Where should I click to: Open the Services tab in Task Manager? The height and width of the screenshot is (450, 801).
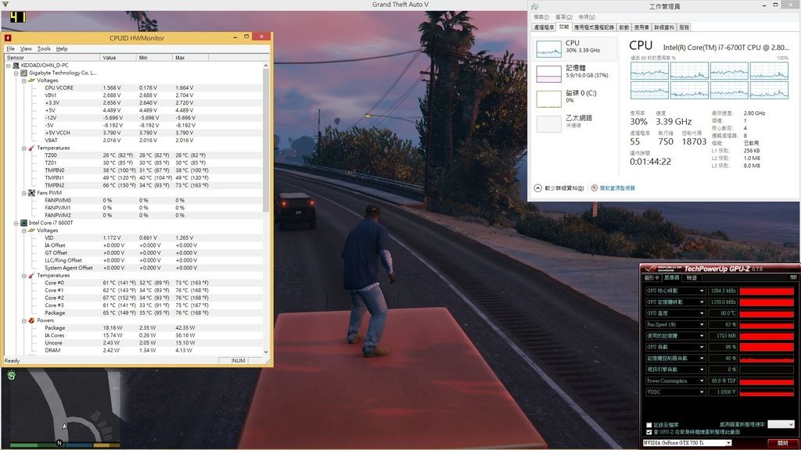coord(684,27)
